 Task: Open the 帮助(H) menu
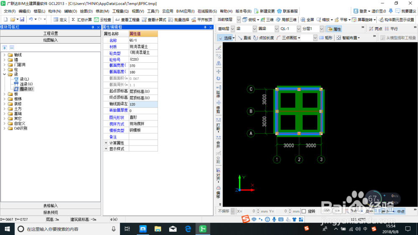point(226,11)
